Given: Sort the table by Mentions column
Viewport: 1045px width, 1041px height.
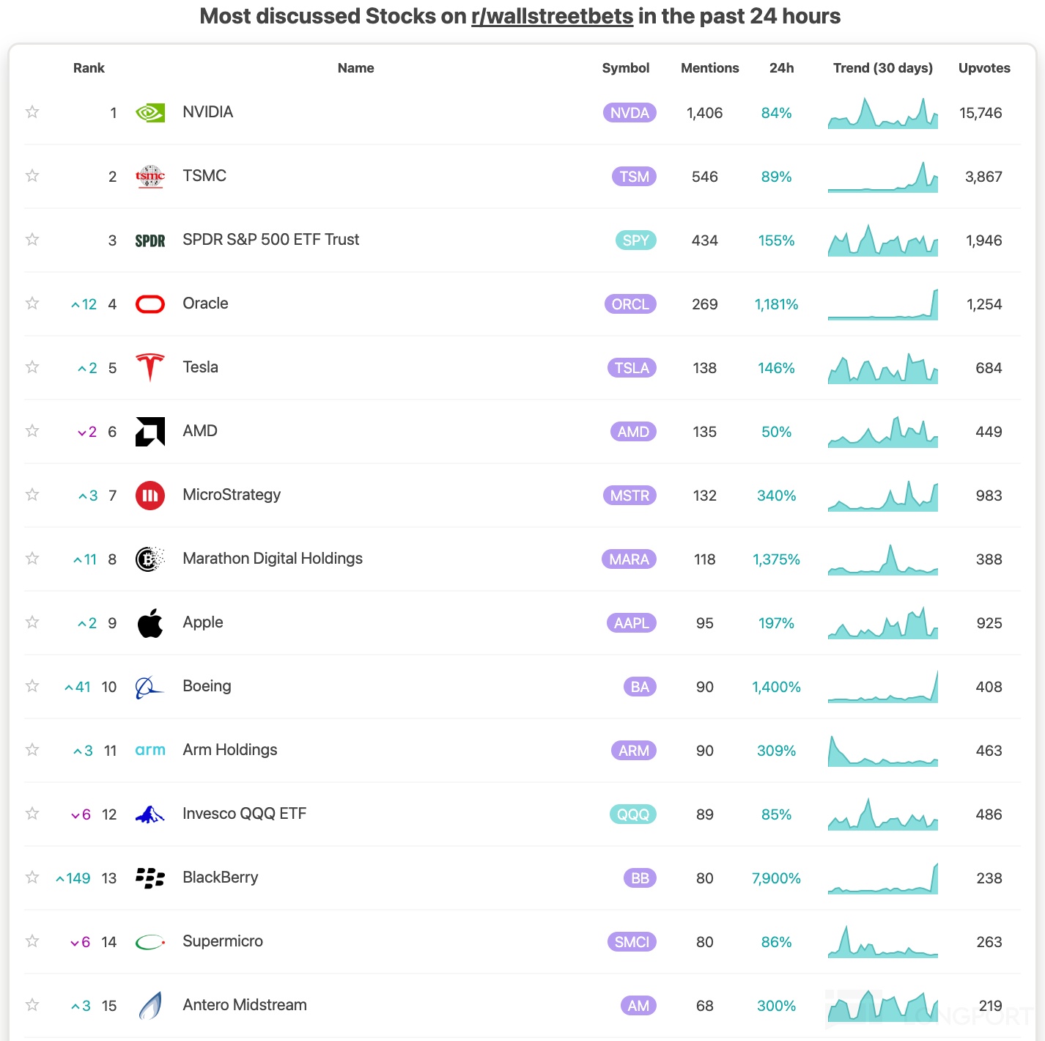Looking at the screenshot, I should point(709,68).
